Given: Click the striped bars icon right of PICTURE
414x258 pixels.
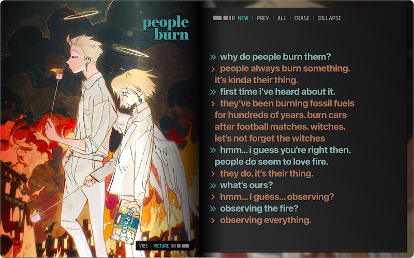Looking at the screenshot, I should click(x=180, y=246).
